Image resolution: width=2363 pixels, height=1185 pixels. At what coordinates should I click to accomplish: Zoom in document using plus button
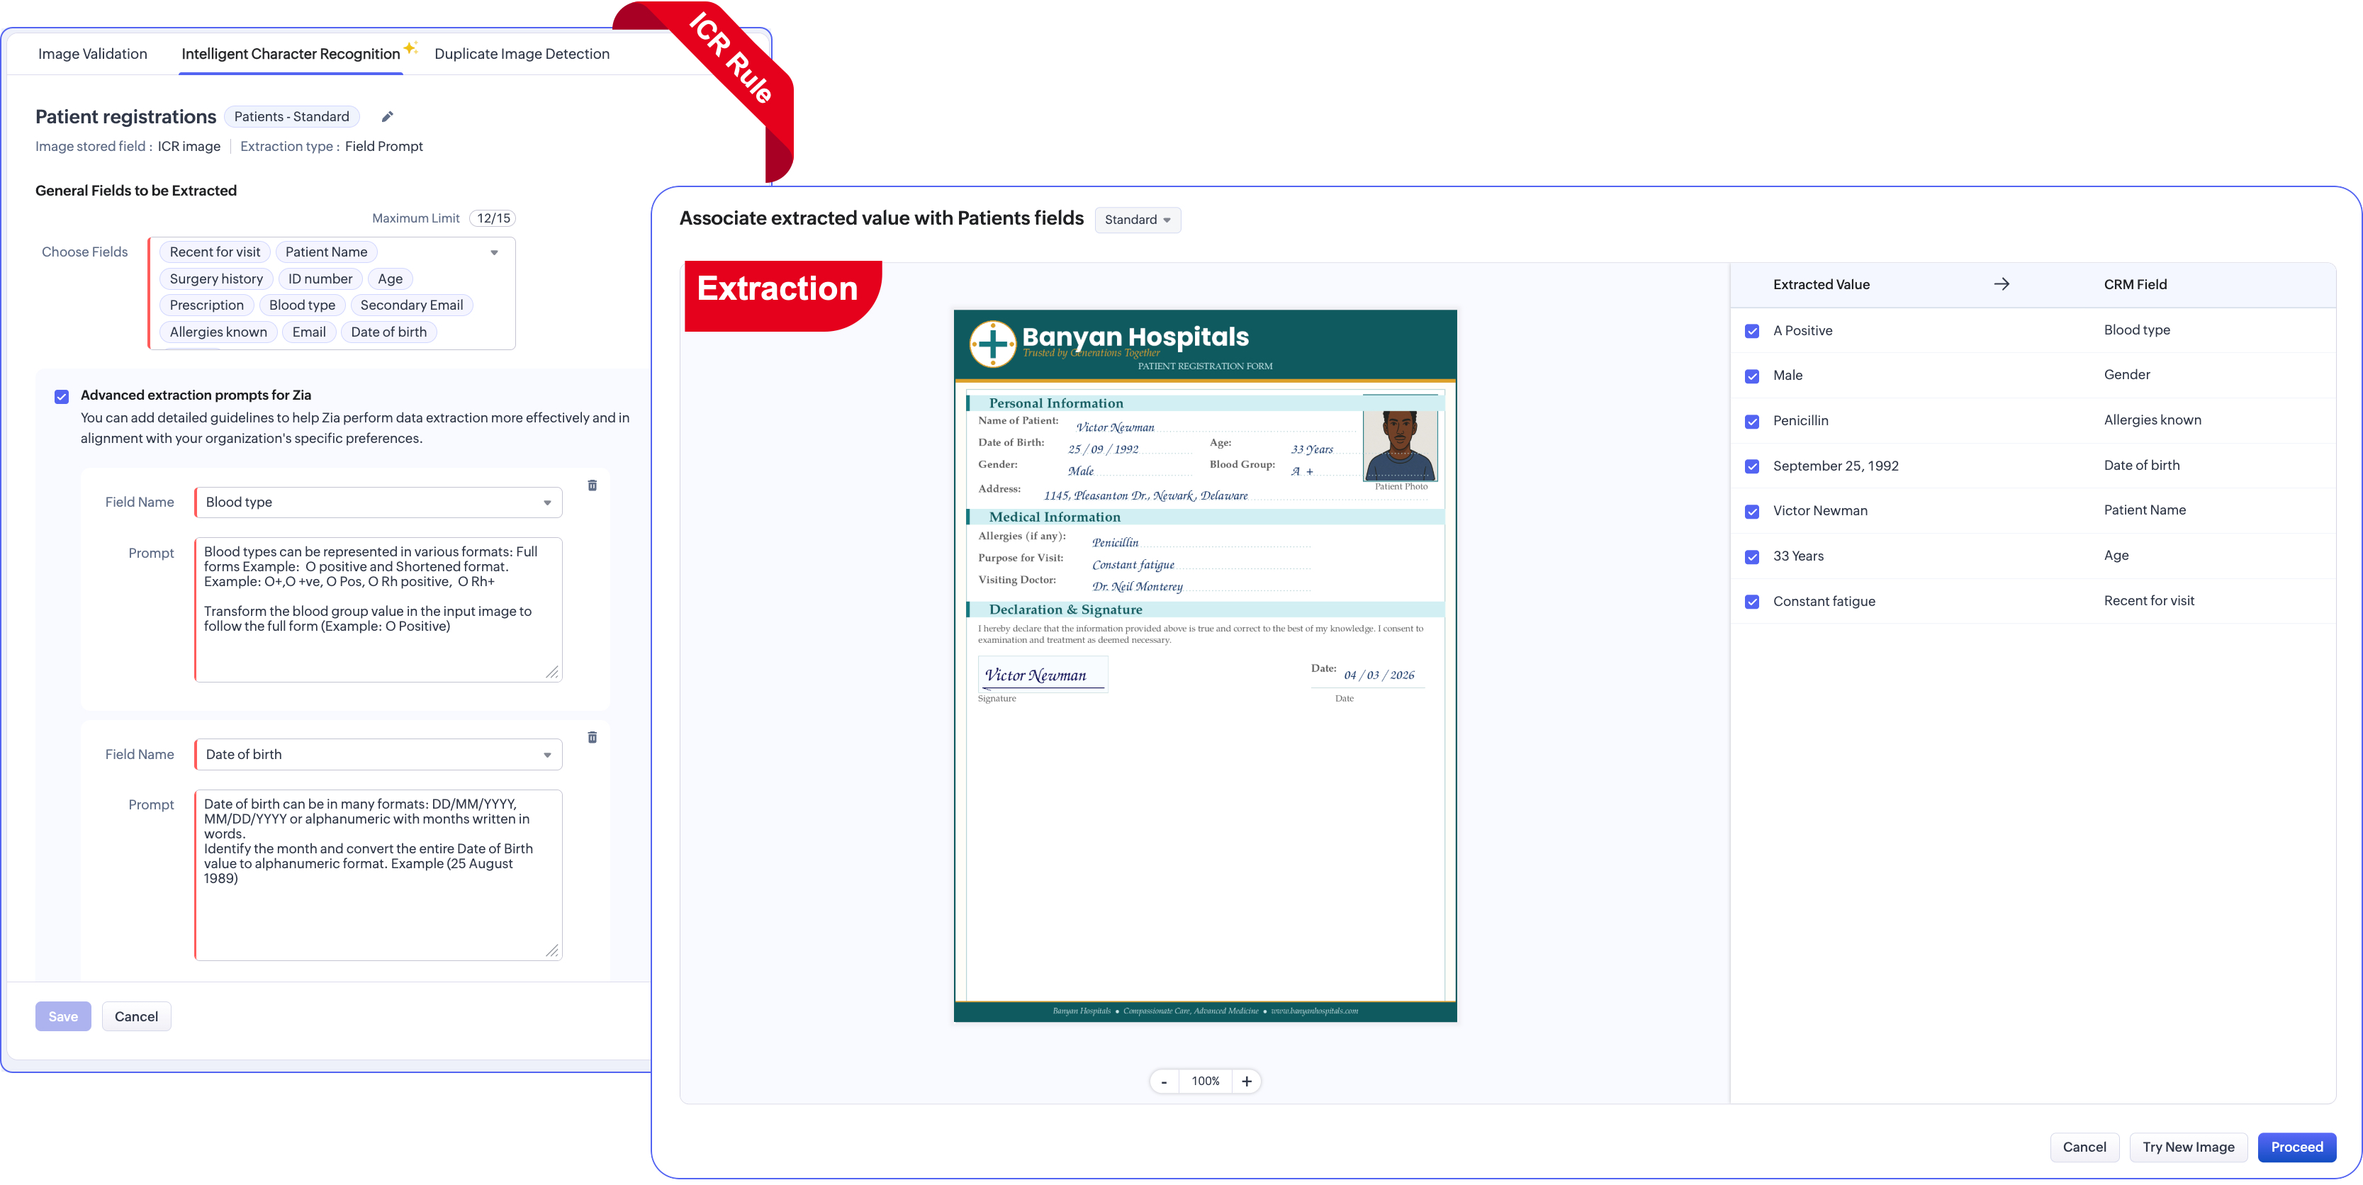pos(1247,1082)
